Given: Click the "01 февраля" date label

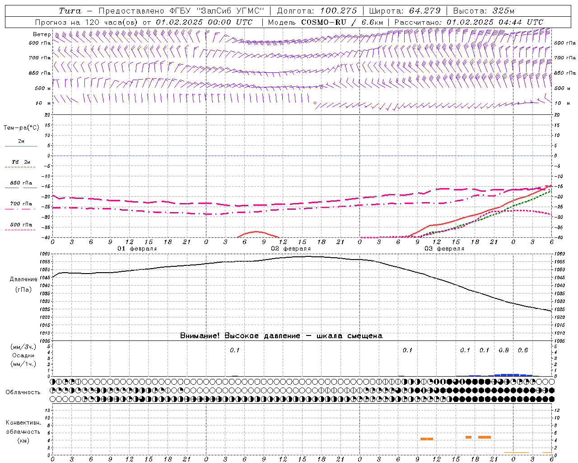Looking at the screenshot, I should coord(137,249).
